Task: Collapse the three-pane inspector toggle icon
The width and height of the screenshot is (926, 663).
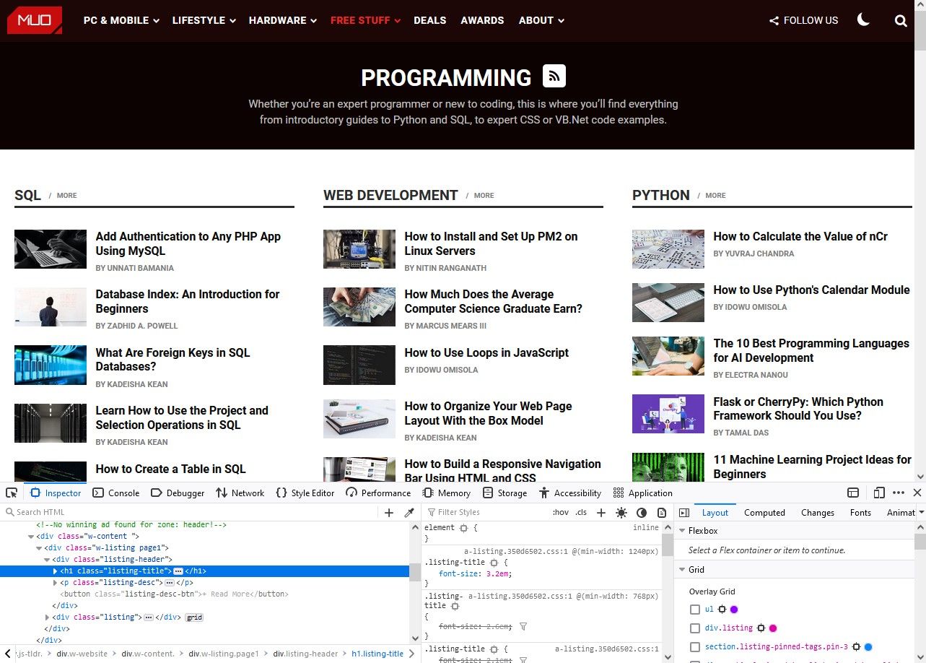Action: 683,513
